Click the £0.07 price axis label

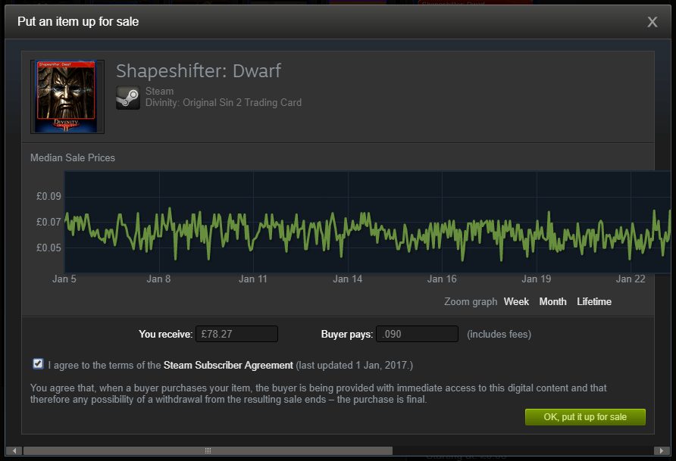(x=50, y=222)
